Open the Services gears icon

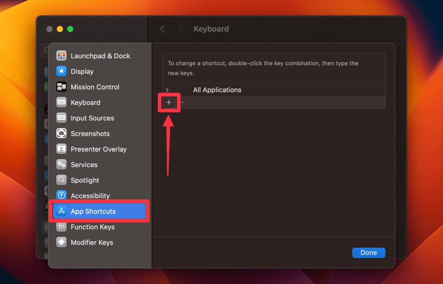(61, 165)
